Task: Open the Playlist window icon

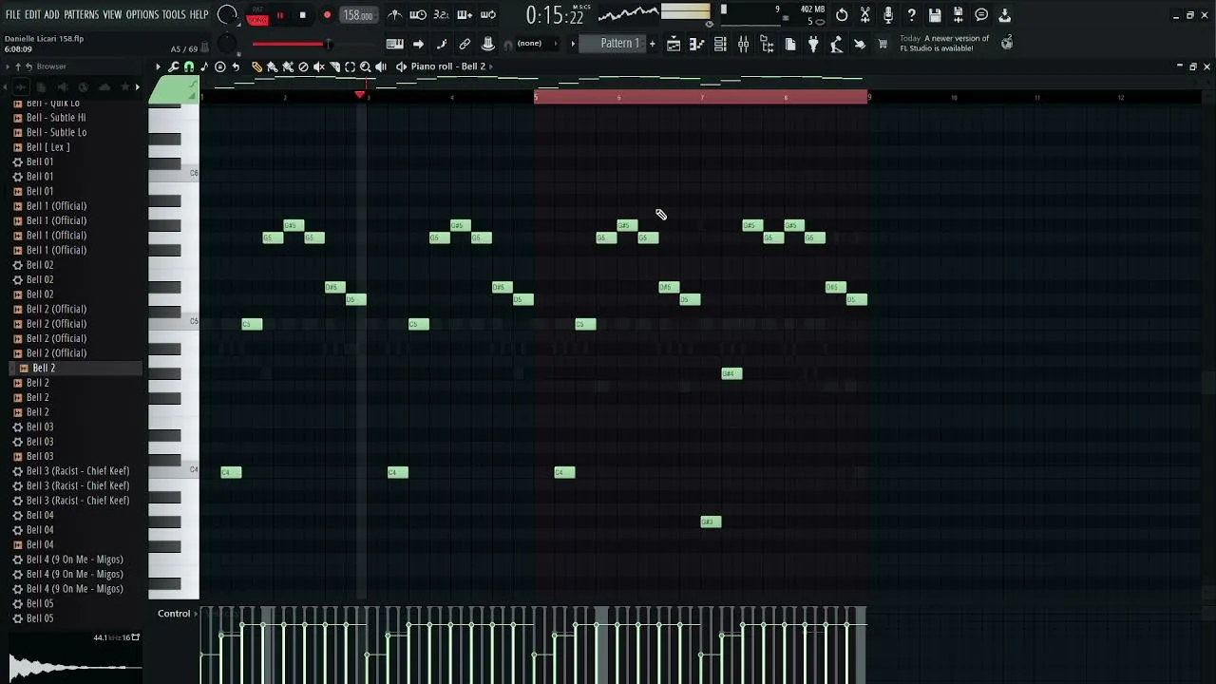Action: 674,44
